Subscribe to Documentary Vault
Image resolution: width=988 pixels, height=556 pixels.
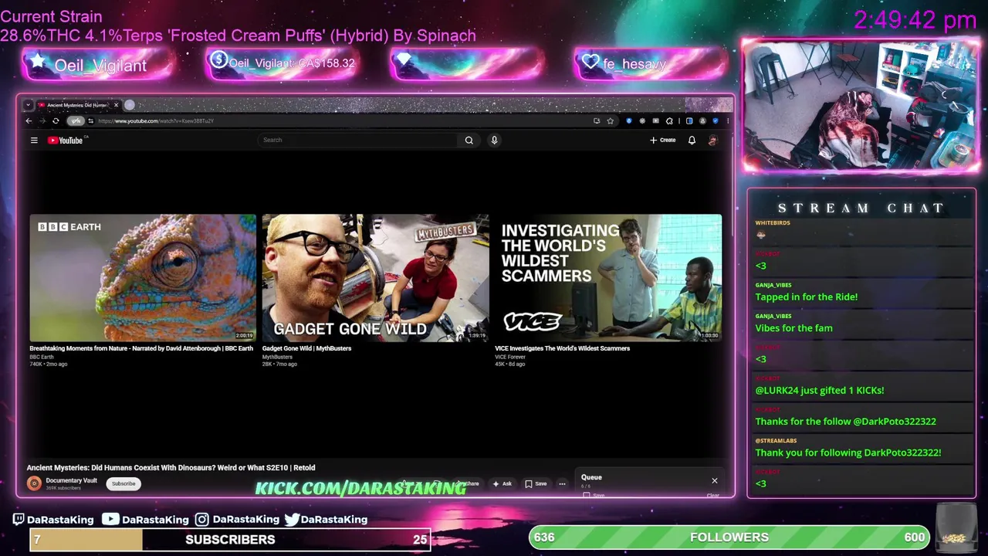[123, 483]
